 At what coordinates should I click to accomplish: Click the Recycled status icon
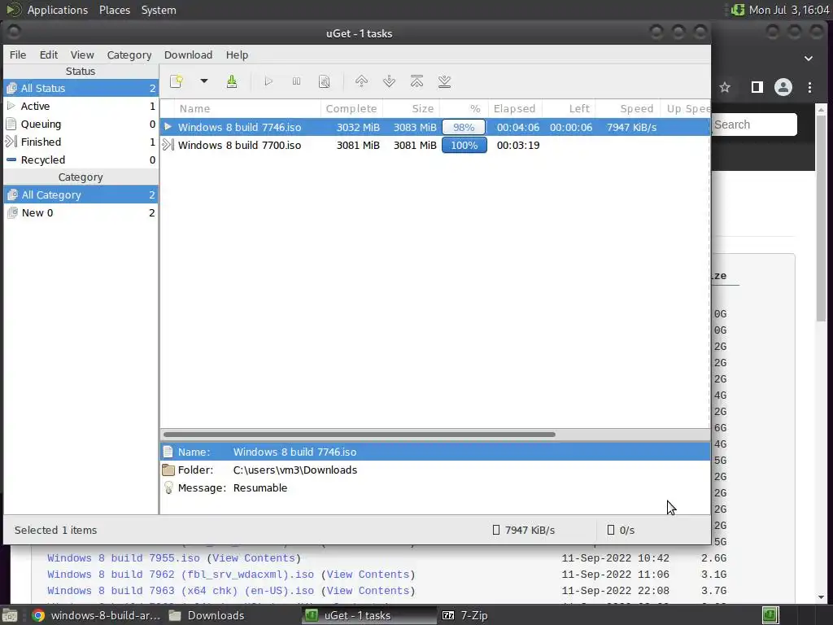tap(11, 160)
